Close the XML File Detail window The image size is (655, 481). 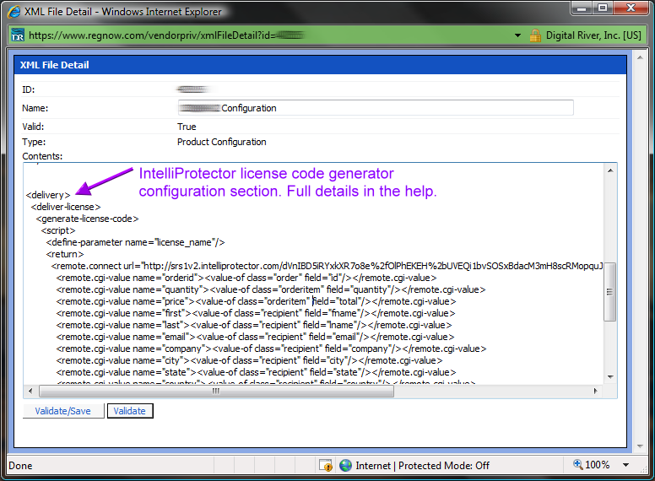click(631, 8)
